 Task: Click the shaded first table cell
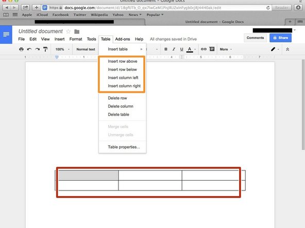[88, 175]
